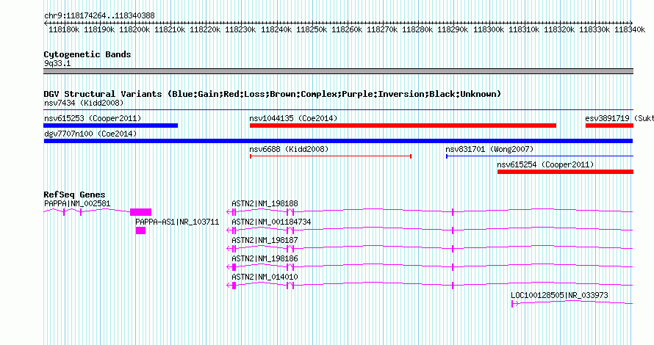Select the nsv6688 (Kidd2008) thin red variant
Screen dimensions: 654x345
click(331, 156)
